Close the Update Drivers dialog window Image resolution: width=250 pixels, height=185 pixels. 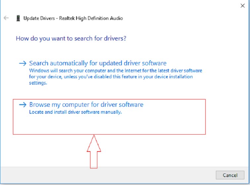[242, 5]
